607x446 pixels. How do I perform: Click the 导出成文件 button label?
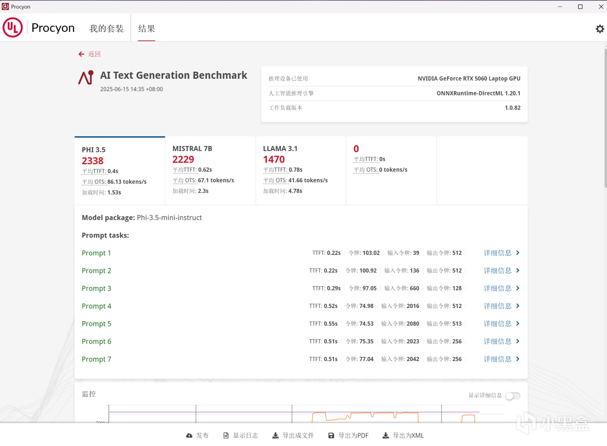point(298,436)
